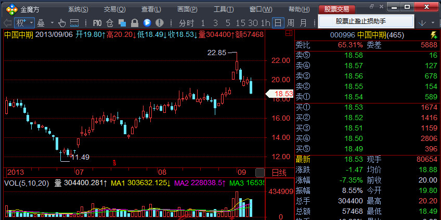Select the 3-minute period
Viewport: 441px width, 220px height.
pos(215,23)
